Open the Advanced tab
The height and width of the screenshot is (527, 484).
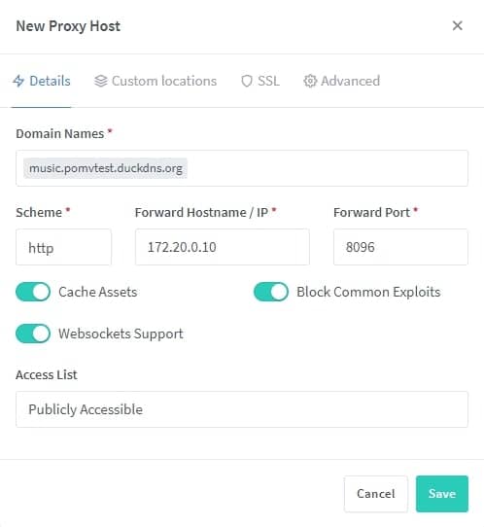tap(341, 81)
